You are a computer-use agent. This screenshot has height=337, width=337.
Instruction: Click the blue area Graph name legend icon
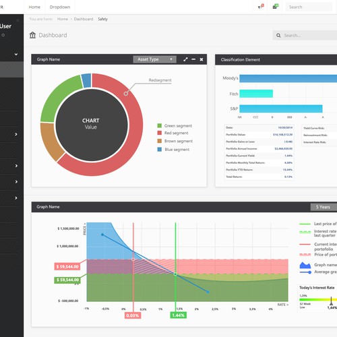point(305,265)
